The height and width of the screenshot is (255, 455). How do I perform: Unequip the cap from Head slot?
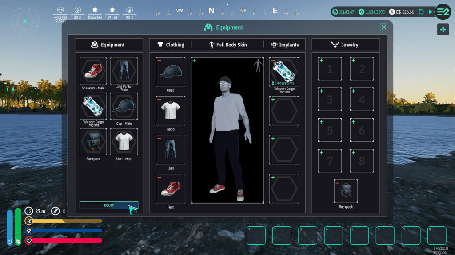click(x=160, y=61)
